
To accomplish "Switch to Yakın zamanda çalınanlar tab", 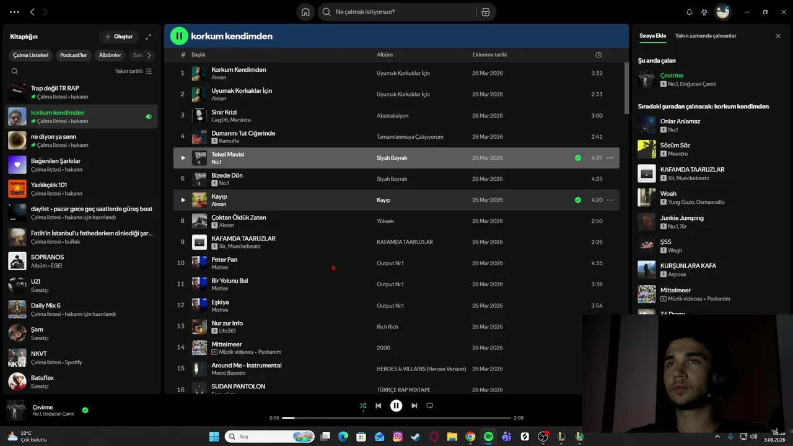I will (x=706, y=36).
